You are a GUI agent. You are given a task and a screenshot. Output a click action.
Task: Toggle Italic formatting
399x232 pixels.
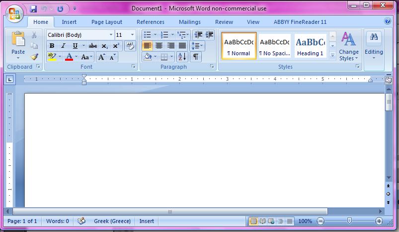pyautogui.click(x=63, y=46)
